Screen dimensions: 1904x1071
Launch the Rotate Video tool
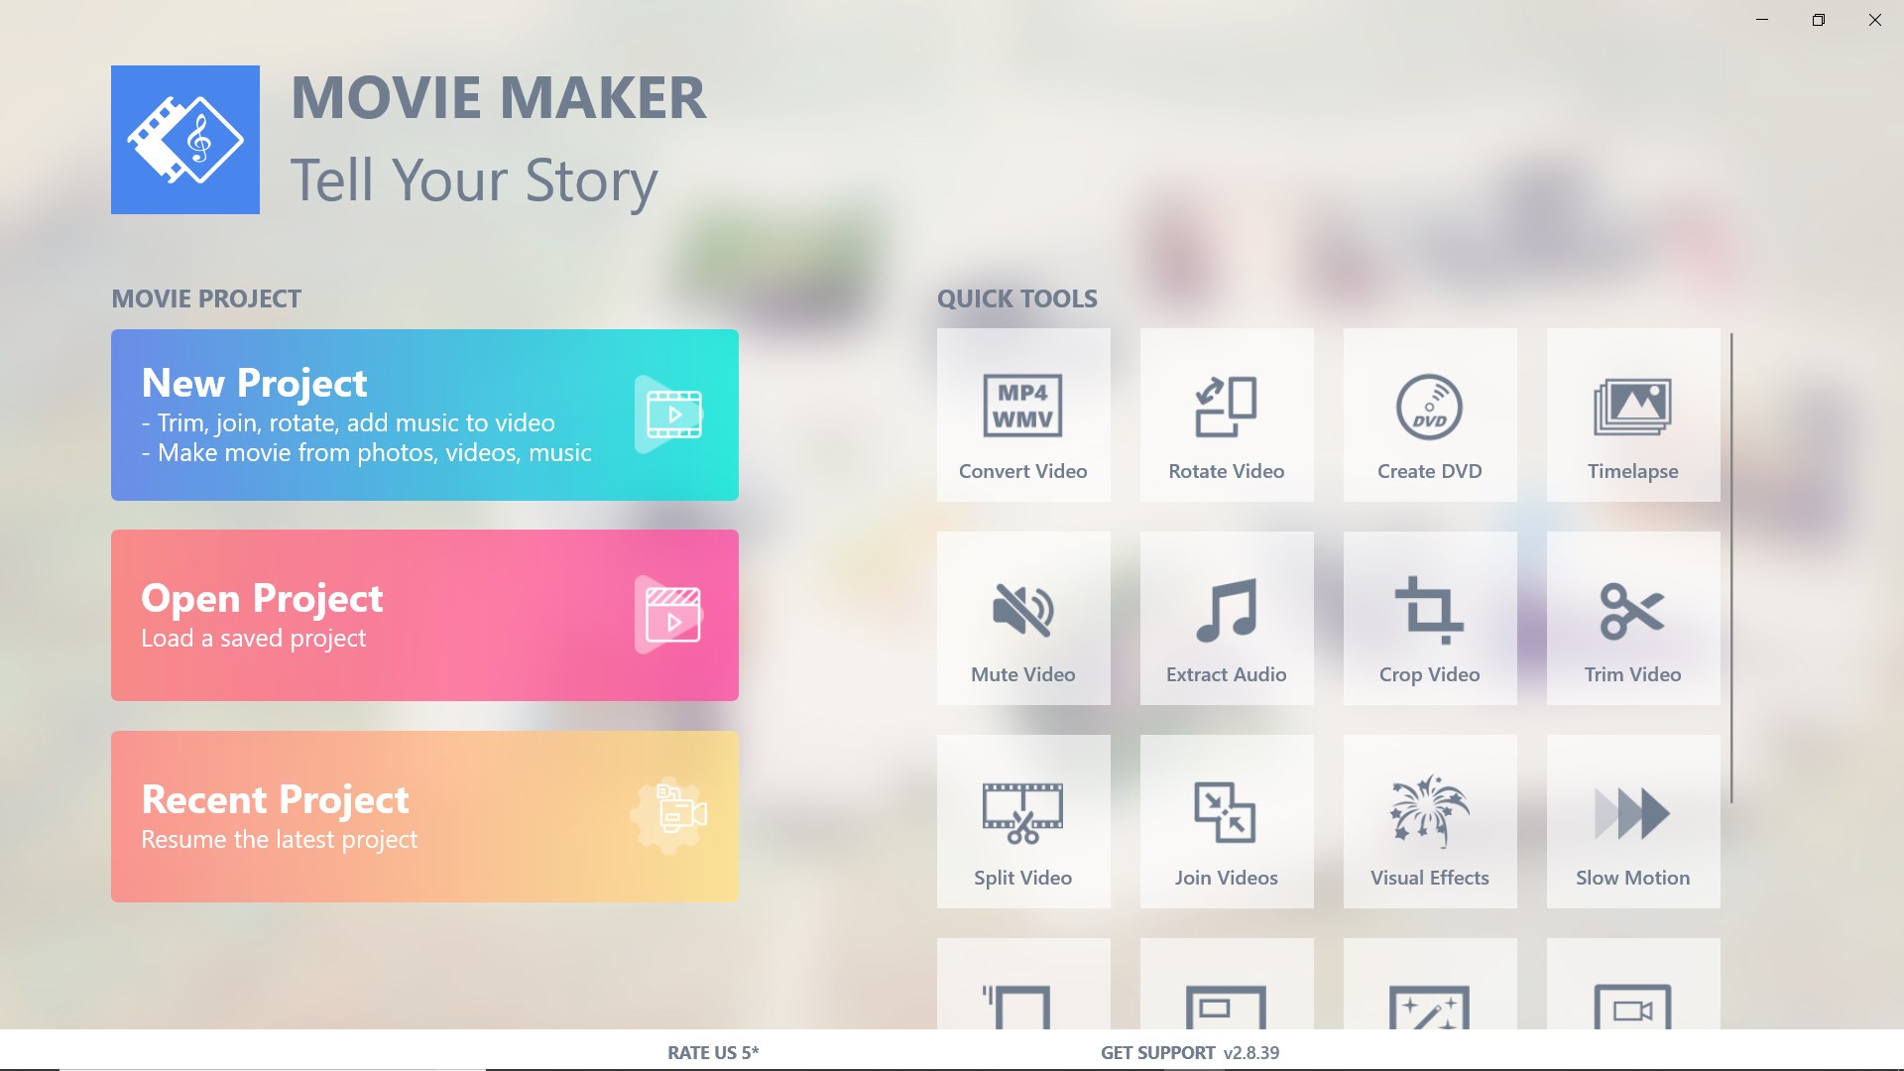(1227, 415)
